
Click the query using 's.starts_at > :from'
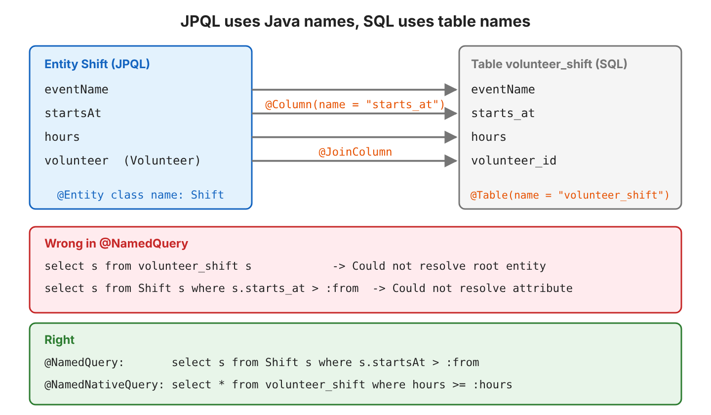pyautogui.click(x=201, y=288)
